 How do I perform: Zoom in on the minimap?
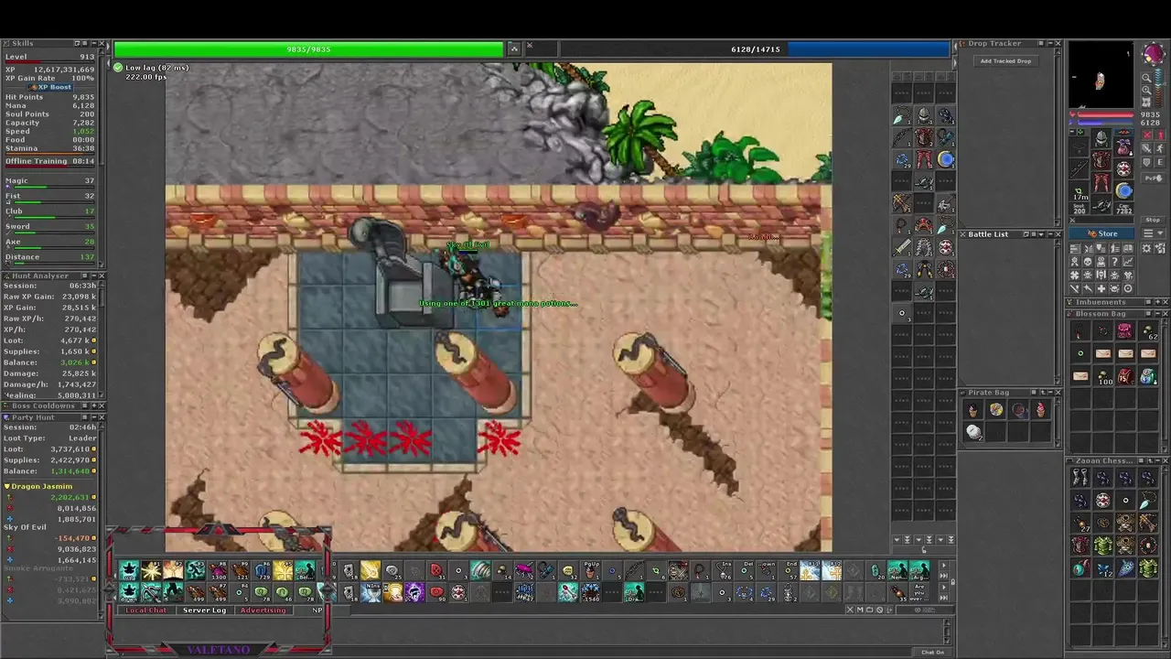[1146, 91]
